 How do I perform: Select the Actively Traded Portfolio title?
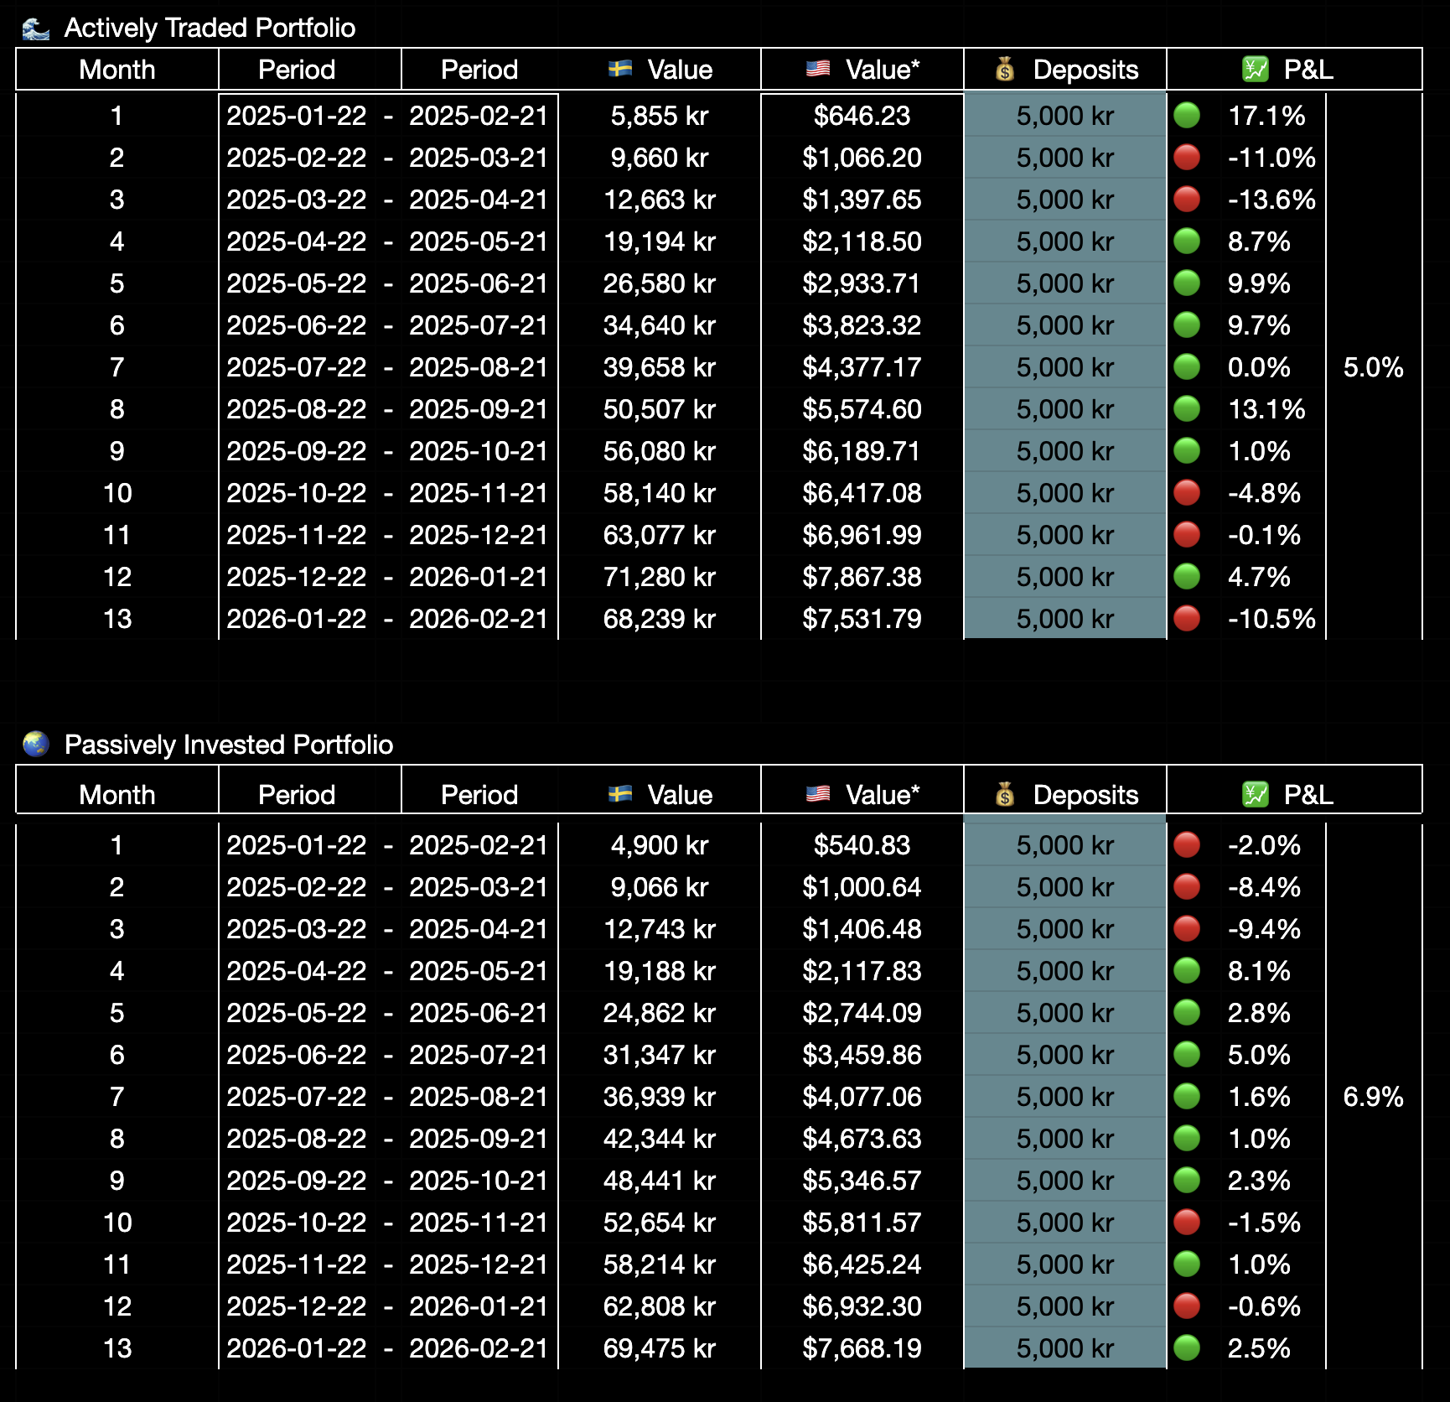point(210,27)
